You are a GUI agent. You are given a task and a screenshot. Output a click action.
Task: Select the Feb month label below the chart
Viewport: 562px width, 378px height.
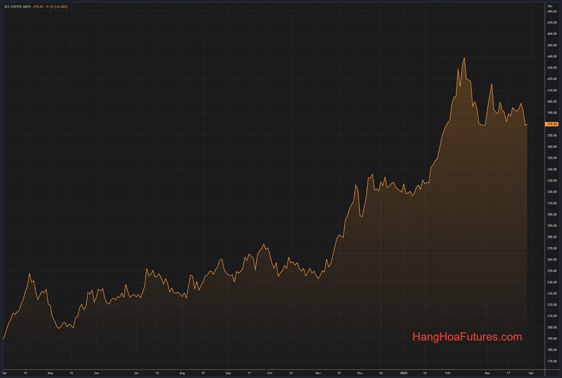(x=447, y=373)
